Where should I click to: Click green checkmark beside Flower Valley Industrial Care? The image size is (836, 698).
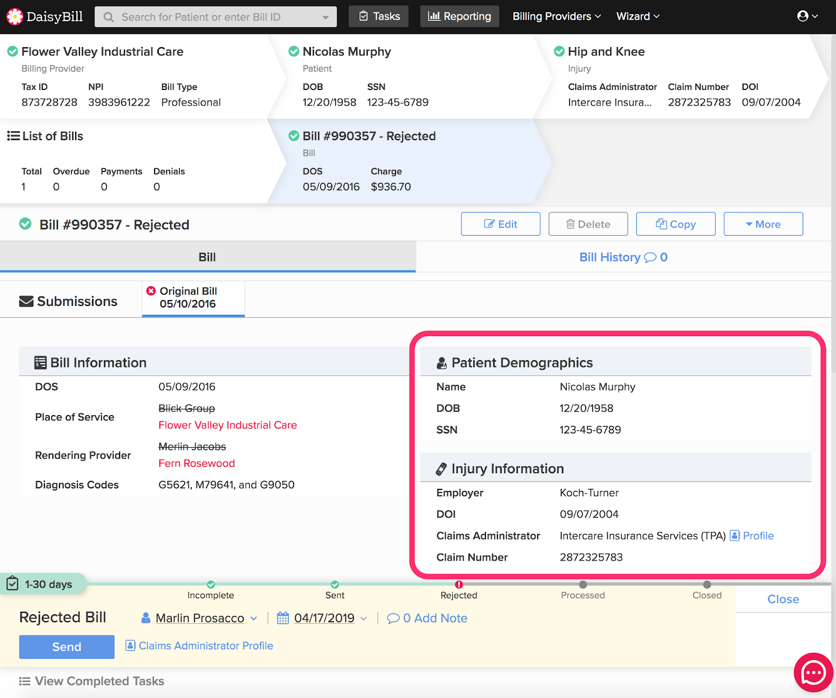(13, 51)
